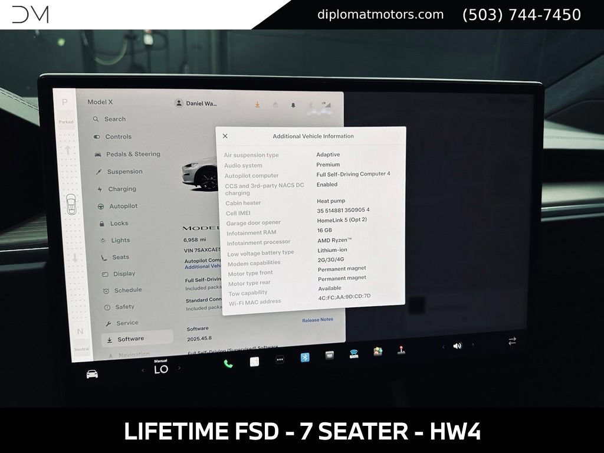Increase volume with the right arrow
This screenshot has height=453, width=604.
tap(473, 344)
